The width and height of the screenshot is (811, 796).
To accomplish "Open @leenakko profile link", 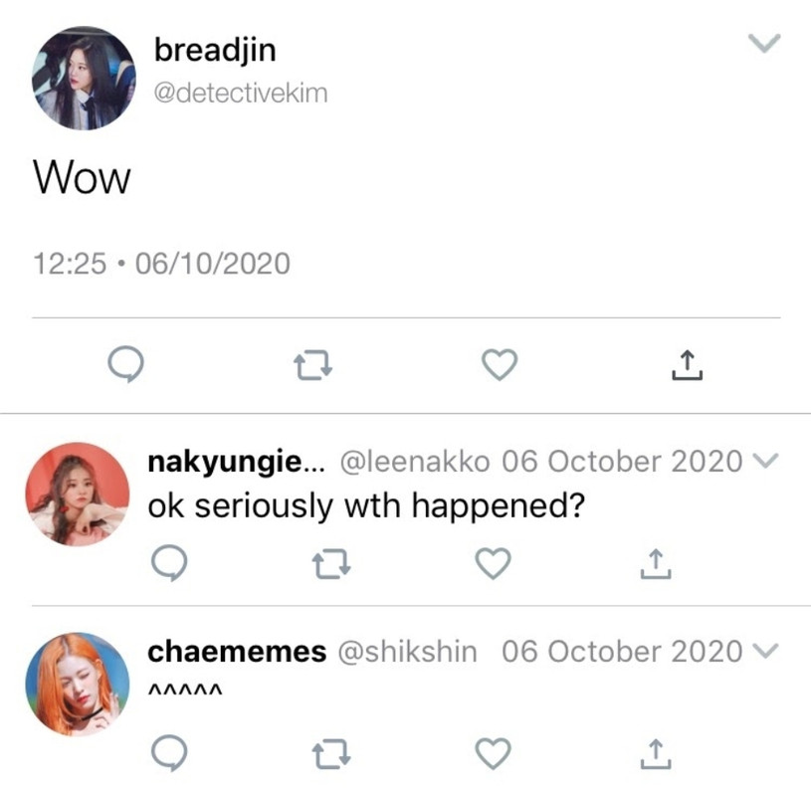I will (415, 462).
